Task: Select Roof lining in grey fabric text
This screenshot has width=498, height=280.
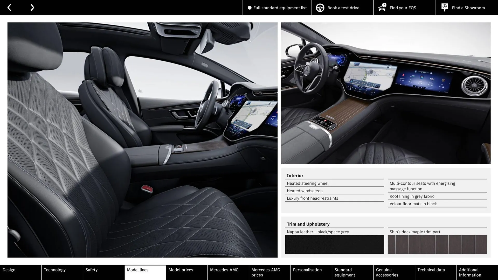Action: pos(412,196)
